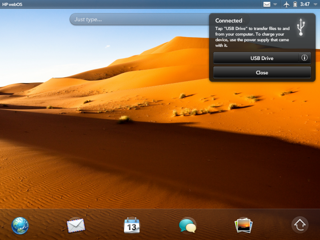The image size is (320, 240).
Task: Tap the battery indicator icon
Action: point(295,4)
